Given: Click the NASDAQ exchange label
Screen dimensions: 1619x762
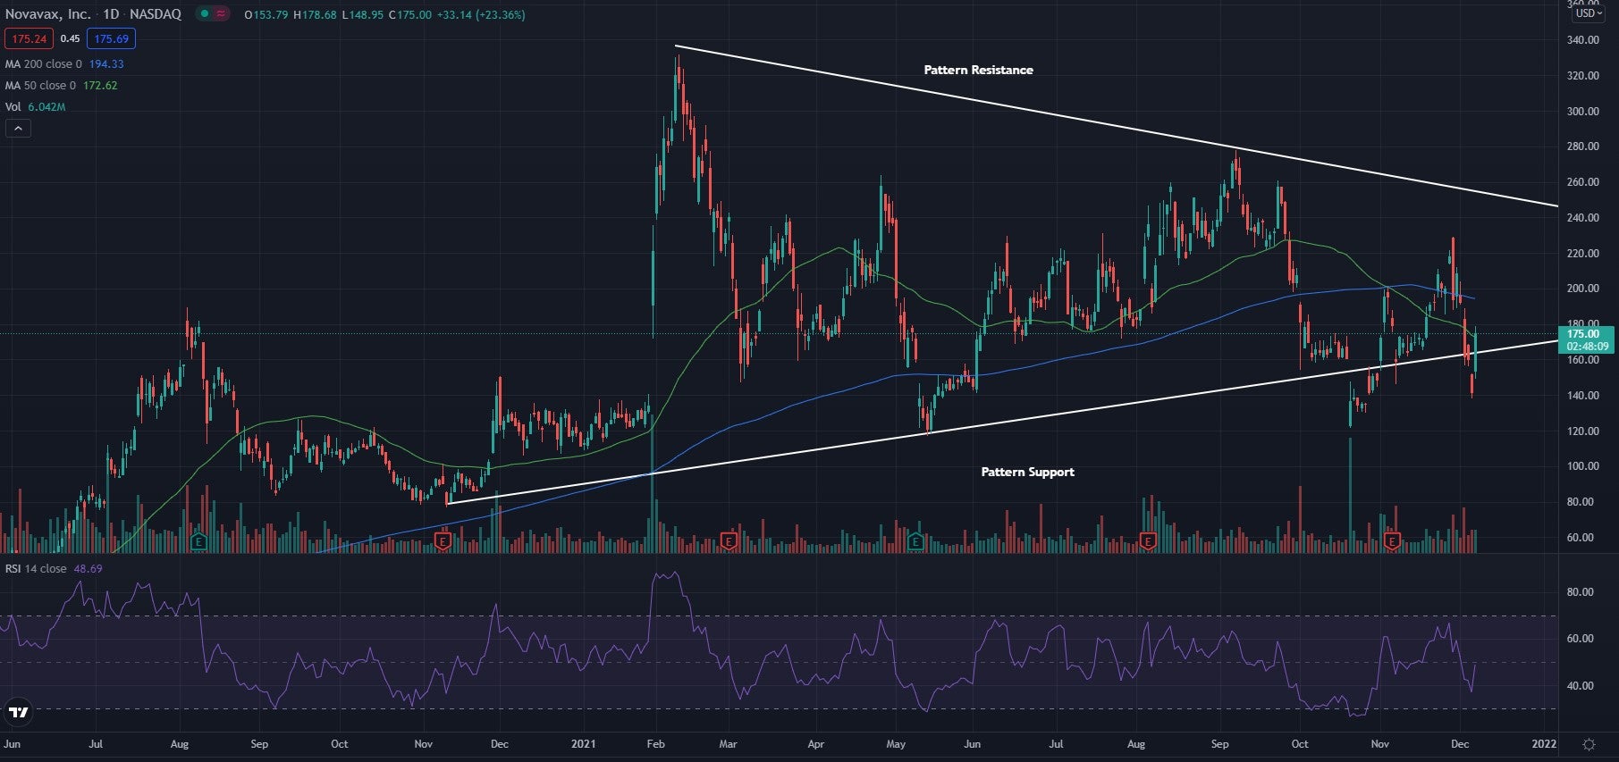Looking at the screenshot, I should click(156, 14).
